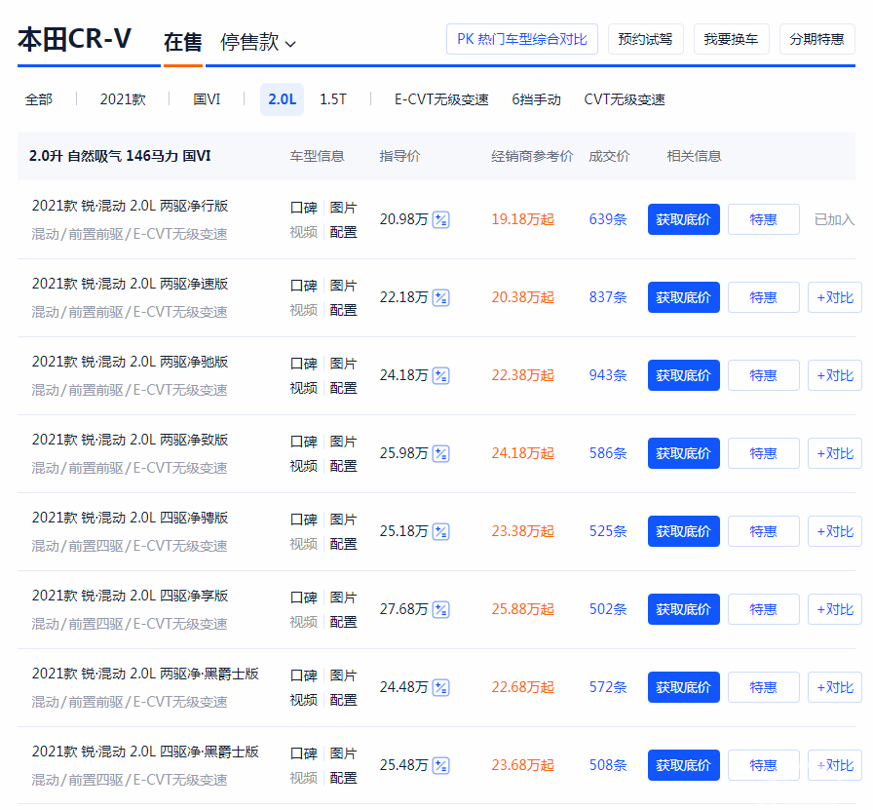Screen dimensions: 873x810
Task: Open 口碑 for 两驱净行版
Action: (x=303, y=208)
